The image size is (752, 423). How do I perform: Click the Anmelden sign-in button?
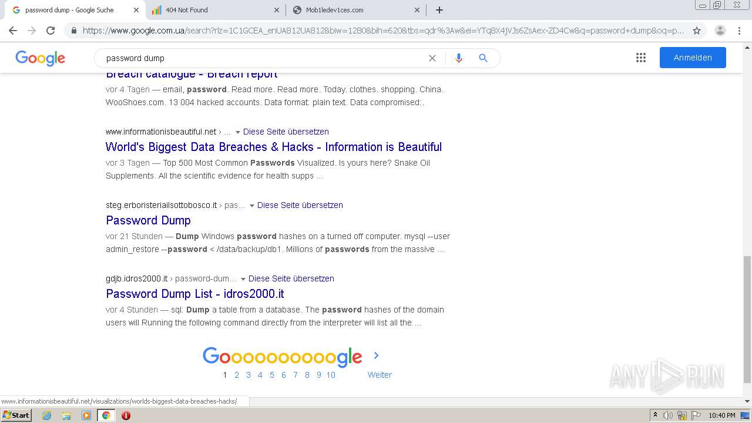(x=693, y=58)
